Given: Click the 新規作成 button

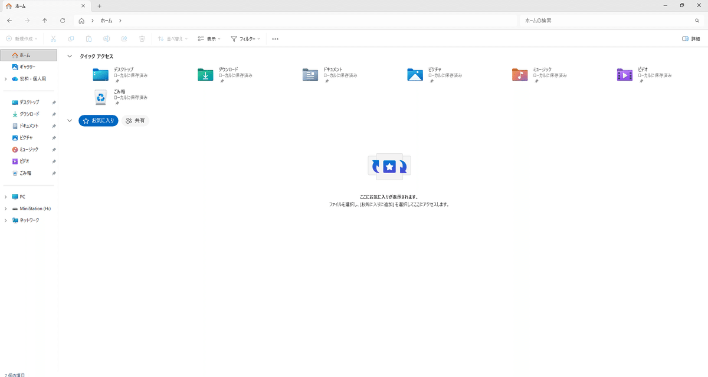Looking at the screenshot, I should pyautogui.click(x=21, y=38).
